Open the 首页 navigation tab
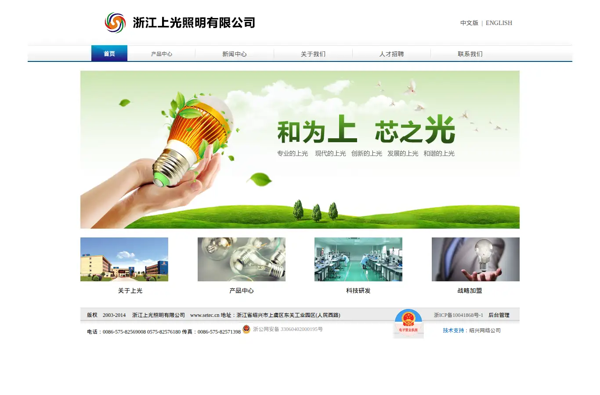This screenshot has height=395, width=600. pos(109,54)
